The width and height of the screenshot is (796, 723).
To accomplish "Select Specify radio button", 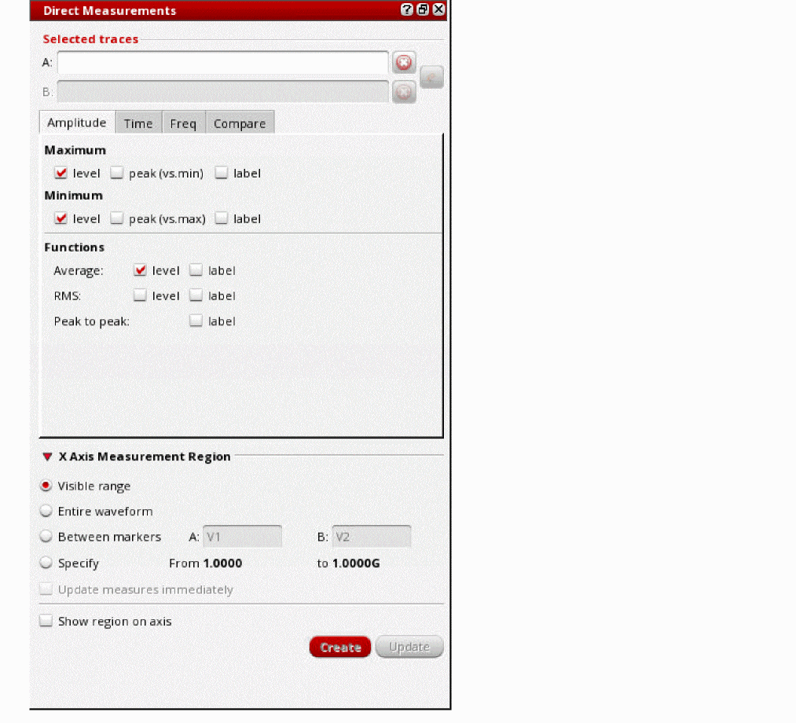I will coord(46,563).
